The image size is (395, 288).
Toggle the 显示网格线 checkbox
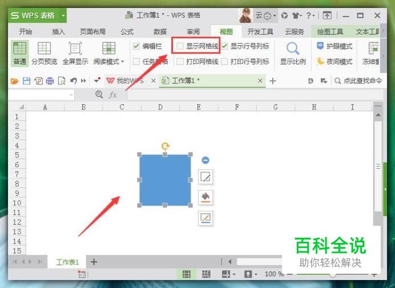(180, 46)
